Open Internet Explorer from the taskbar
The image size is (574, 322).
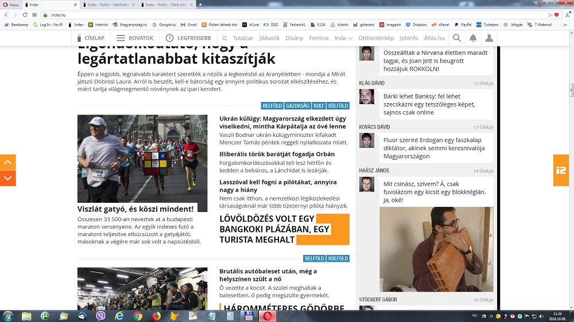119,316
